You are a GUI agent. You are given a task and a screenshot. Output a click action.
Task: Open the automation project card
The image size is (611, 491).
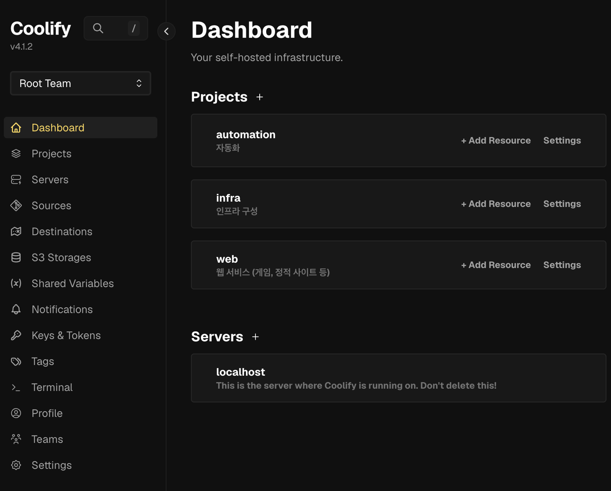coord(398,141)
